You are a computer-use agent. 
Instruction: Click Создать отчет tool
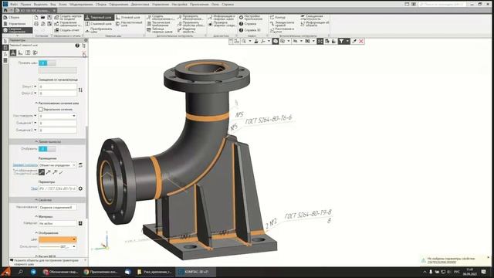point(67,30)
